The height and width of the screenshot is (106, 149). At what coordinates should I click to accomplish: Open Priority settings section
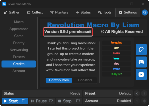(x=19, y=43)
